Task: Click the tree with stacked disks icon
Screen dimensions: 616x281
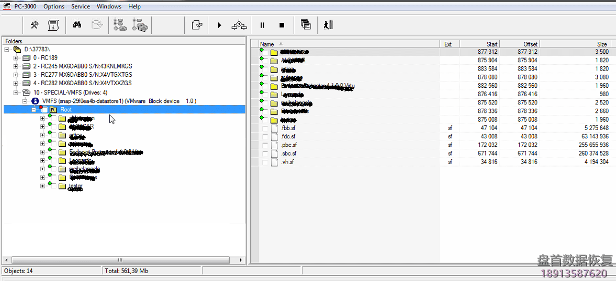Action: point(139,25)
